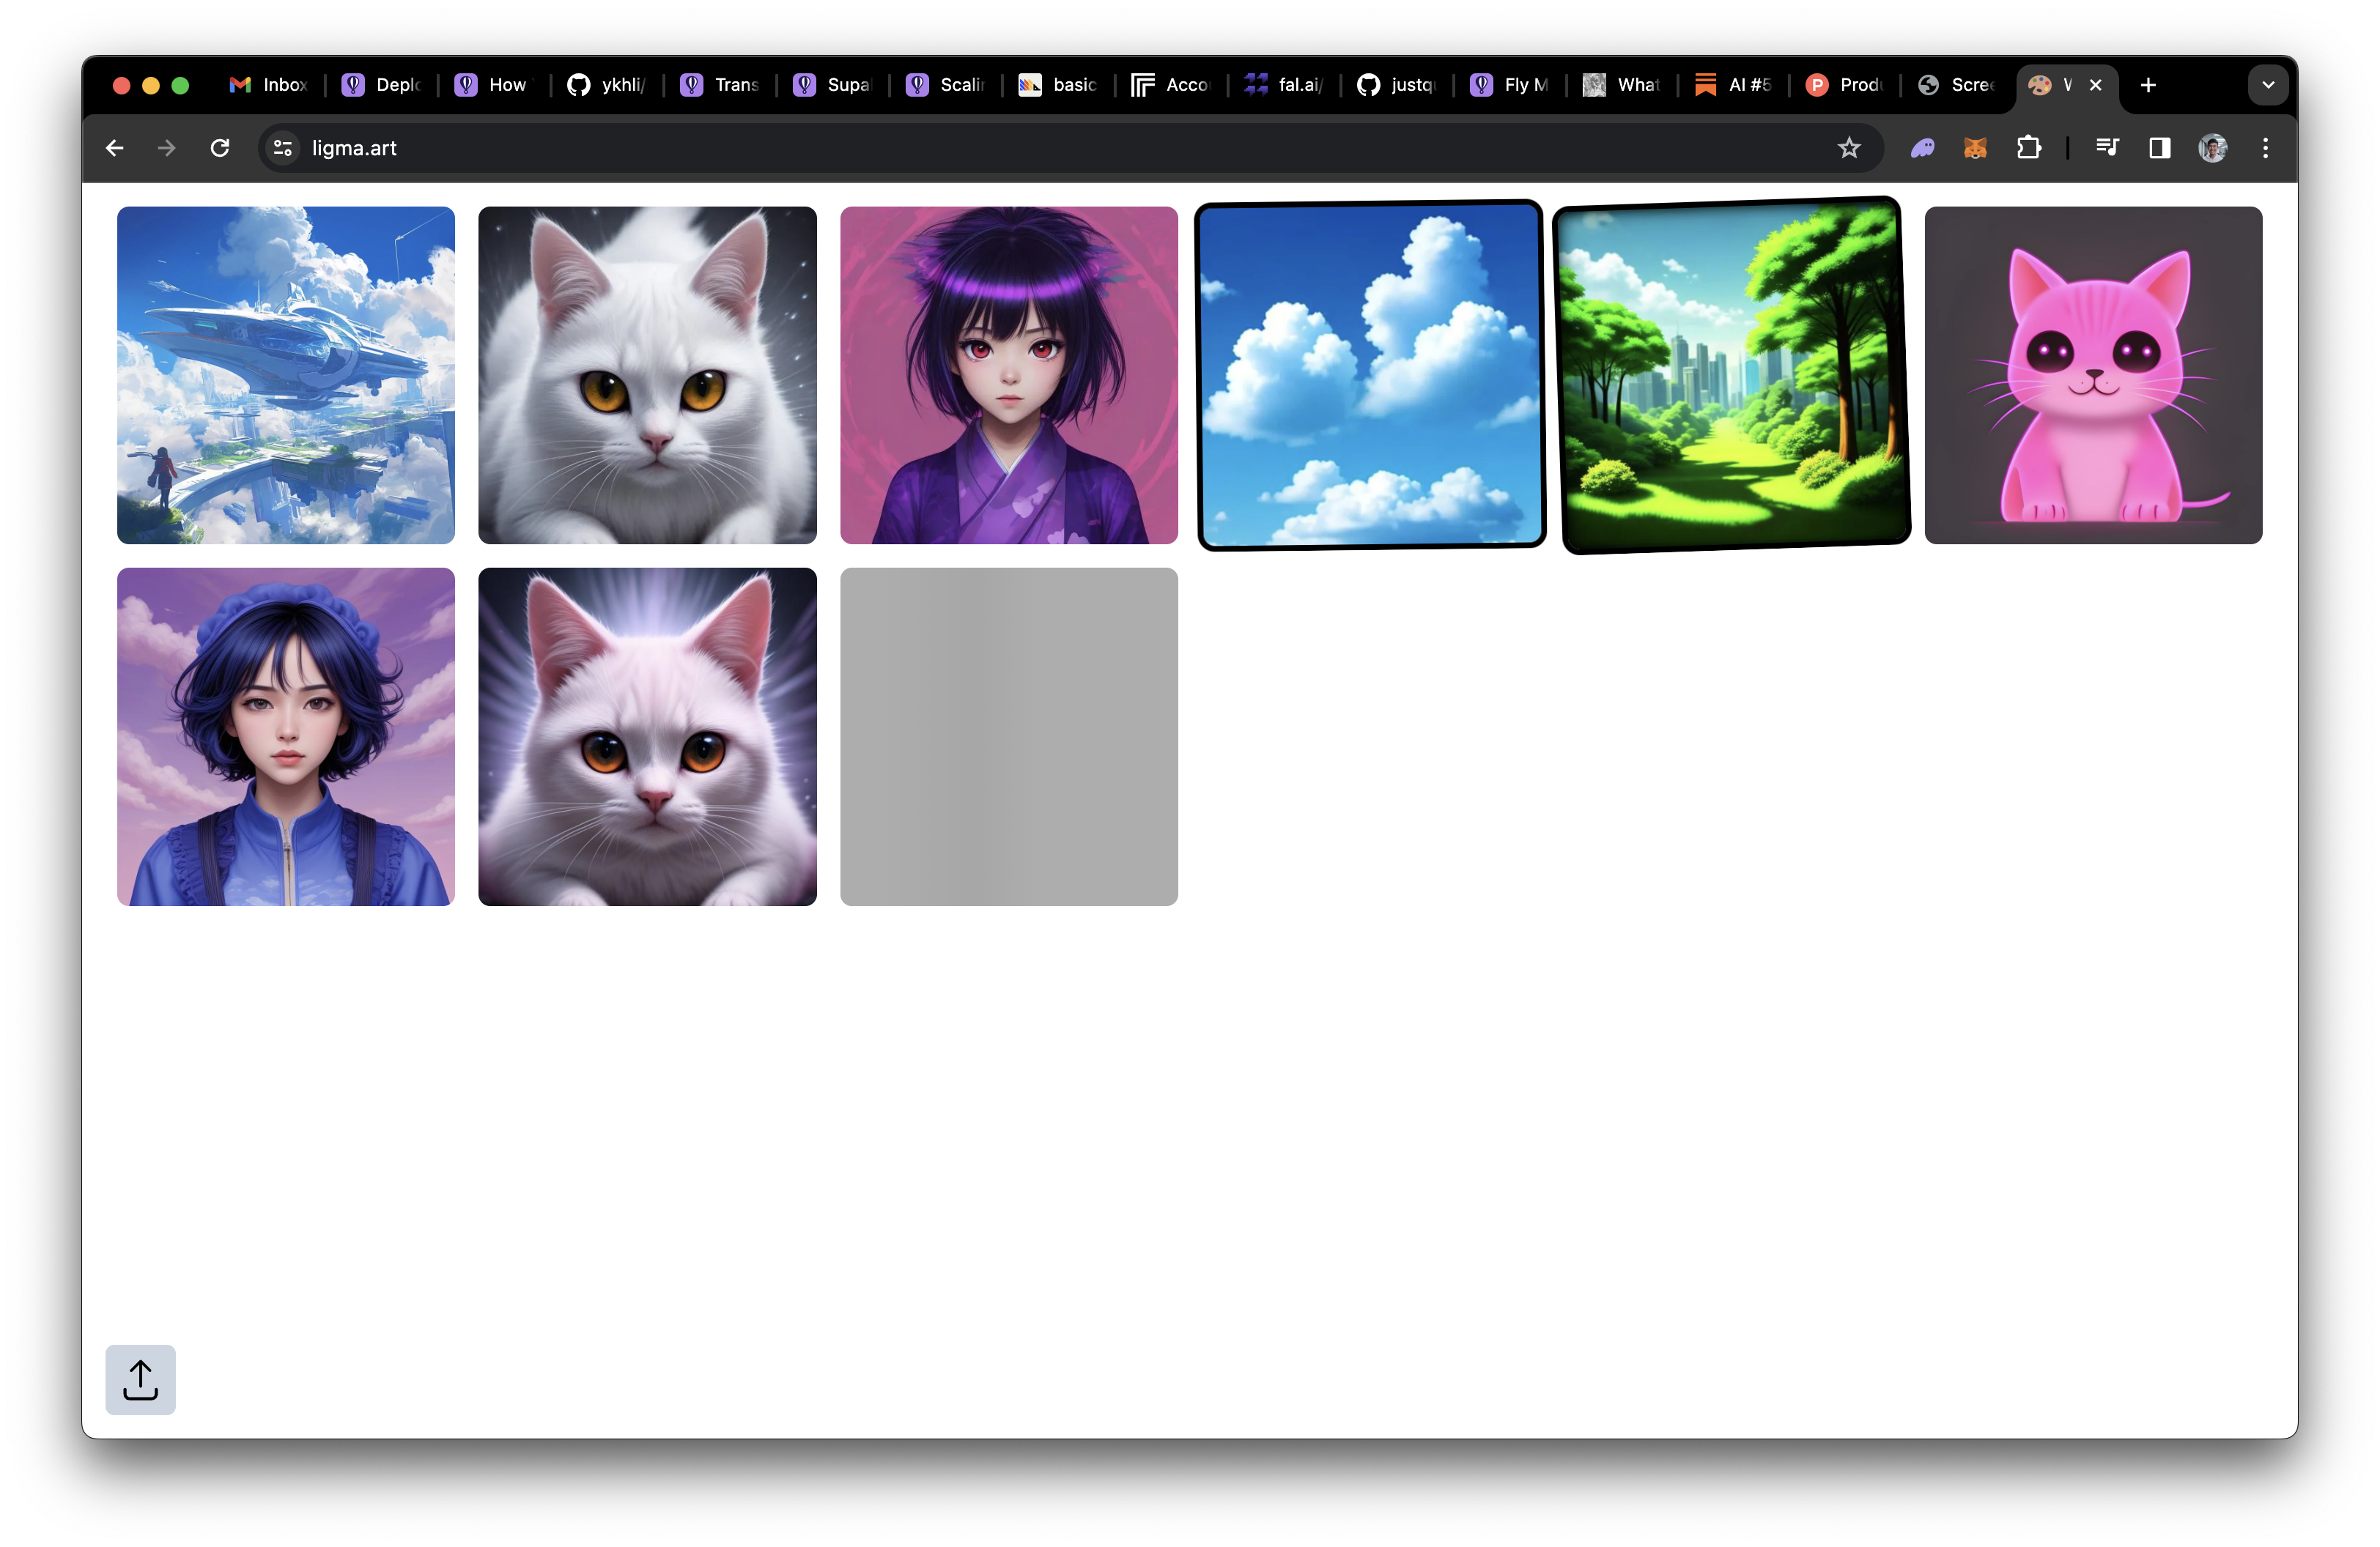View site information icon

[283, 148]
